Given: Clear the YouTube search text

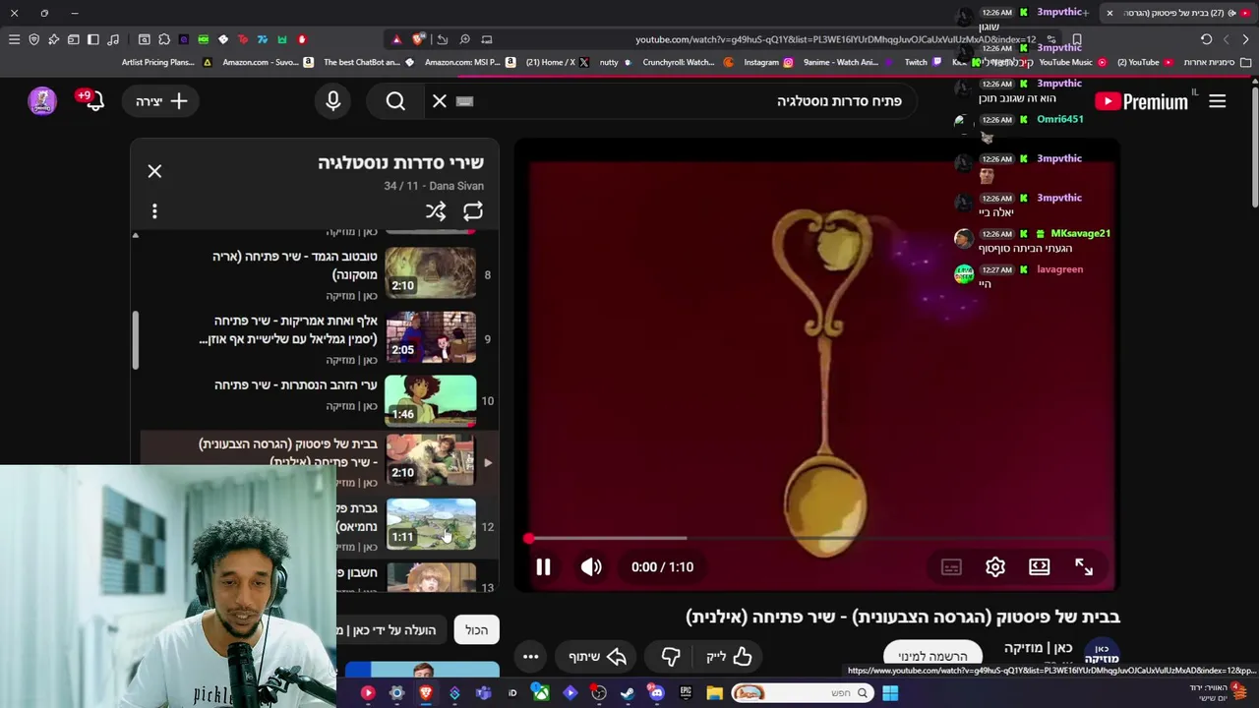Looking at the screenshot, I should (x=440, y=101).
